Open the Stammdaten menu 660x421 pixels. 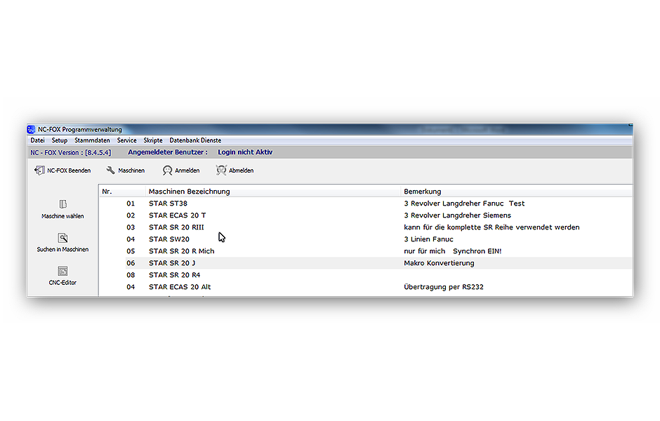click(x=91, y=140)
